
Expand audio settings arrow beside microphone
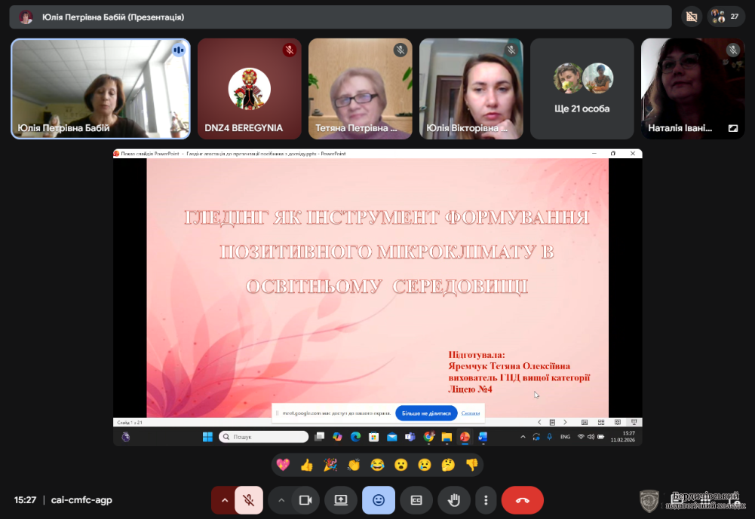click(224, 500)
